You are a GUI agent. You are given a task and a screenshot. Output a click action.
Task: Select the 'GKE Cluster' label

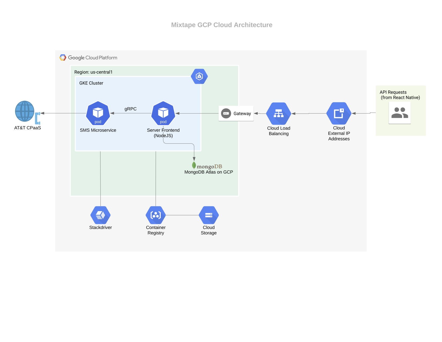point(91,83)
